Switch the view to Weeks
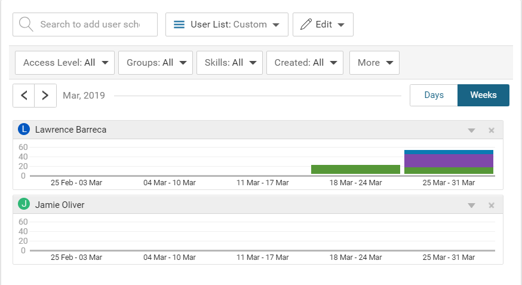The height and width of the screenshot is (285, 522). (483, 95)
